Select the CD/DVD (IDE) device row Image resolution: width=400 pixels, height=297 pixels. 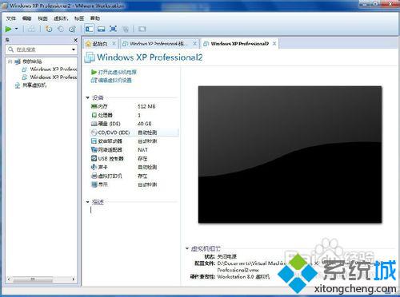(134, 133)
